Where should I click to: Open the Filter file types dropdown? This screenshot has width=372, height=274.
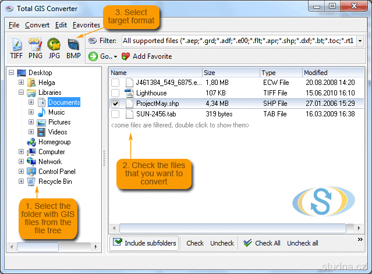pos(360,41)
